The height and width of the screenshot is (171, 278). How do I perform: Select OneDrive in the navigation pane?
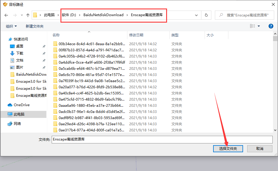click(22, 105)
